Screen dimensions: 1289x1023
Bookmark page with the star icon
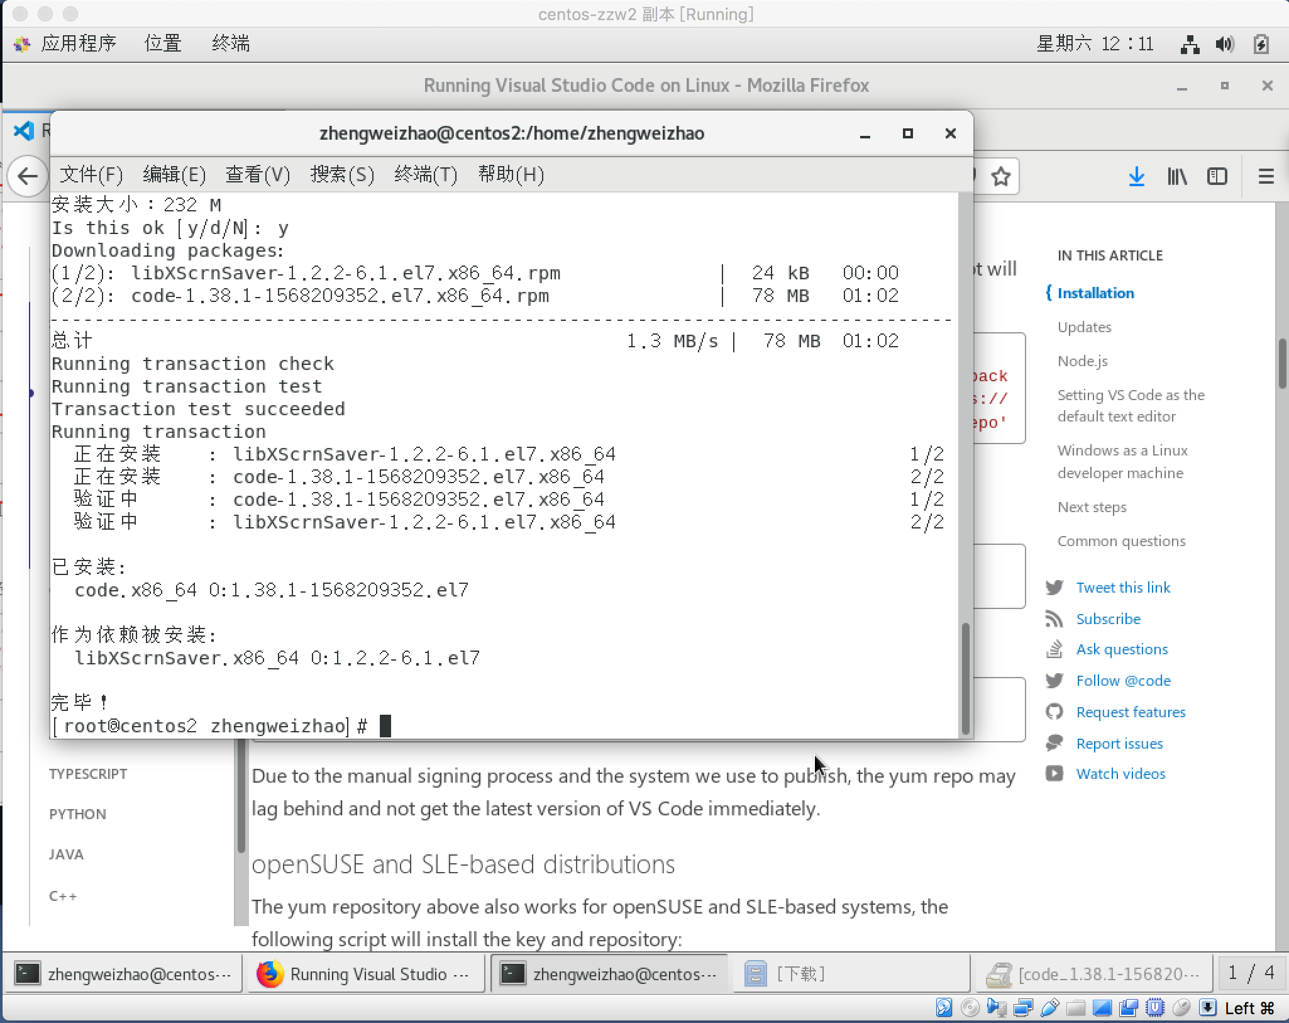(x=1000, y=176)
